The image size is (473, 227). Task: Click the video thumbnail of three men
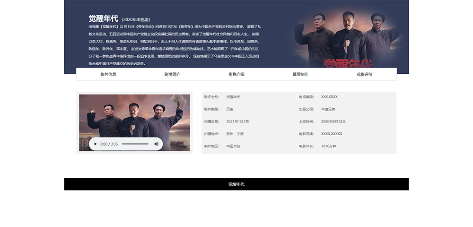(x=134, y=122)
